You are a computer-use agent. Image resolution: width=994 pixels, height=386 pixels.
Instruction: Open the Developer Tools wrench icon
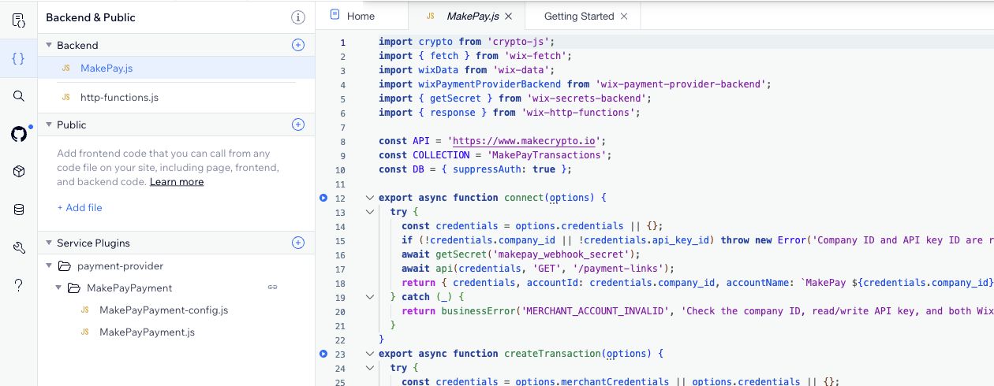(x=19, y=247)
